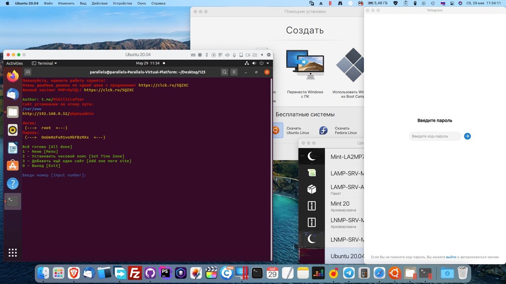Open a new terminal tab button
The image size is (506, 284).
[x=28, y=72]
